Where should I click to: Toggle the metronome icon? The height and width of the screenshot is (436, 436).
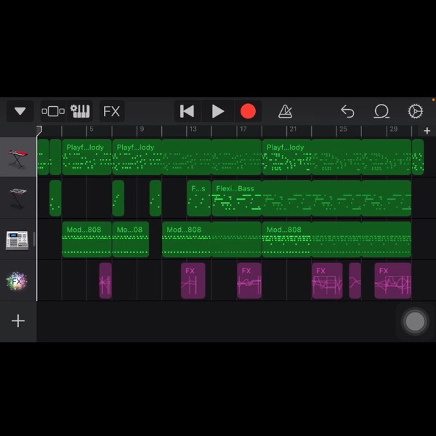285,111
